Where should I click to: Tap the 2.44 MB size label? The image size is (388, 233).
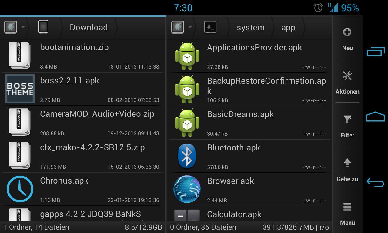tap(217, 201)
